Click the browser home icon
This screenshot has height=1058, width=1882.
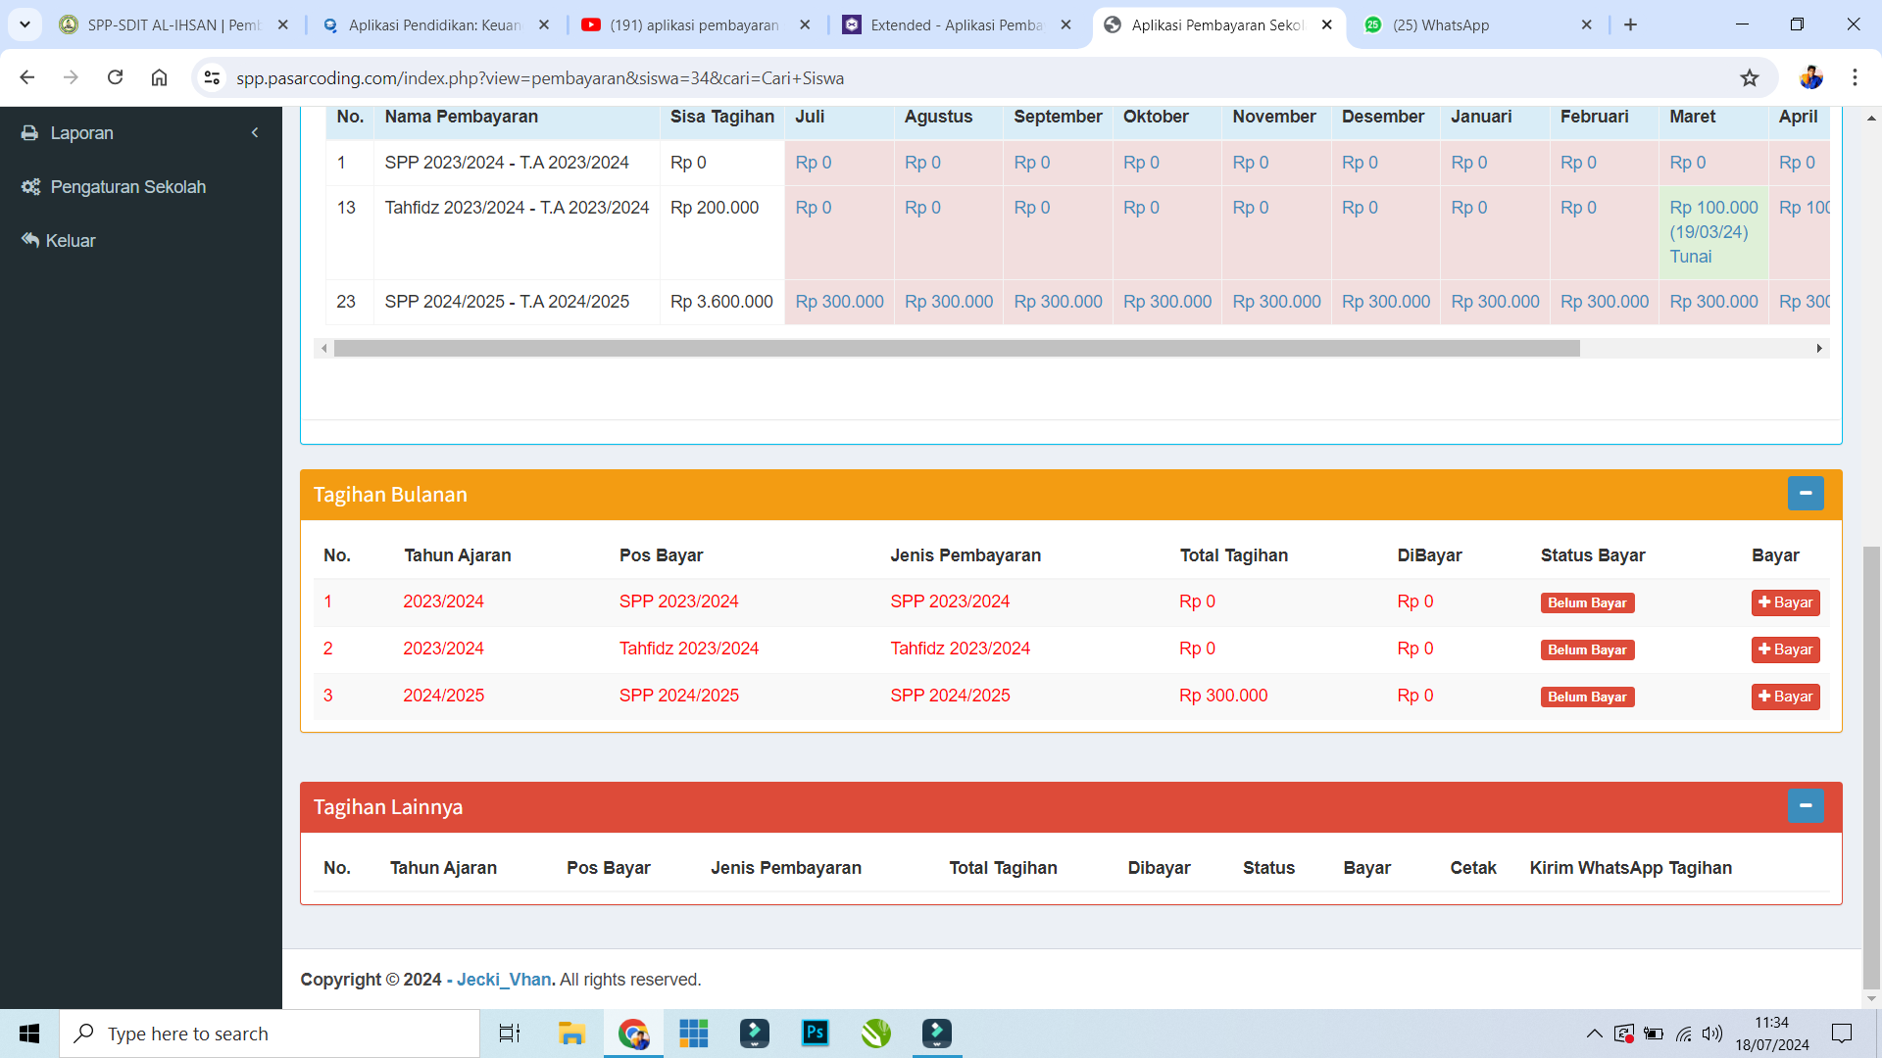(x=159, y=77)
